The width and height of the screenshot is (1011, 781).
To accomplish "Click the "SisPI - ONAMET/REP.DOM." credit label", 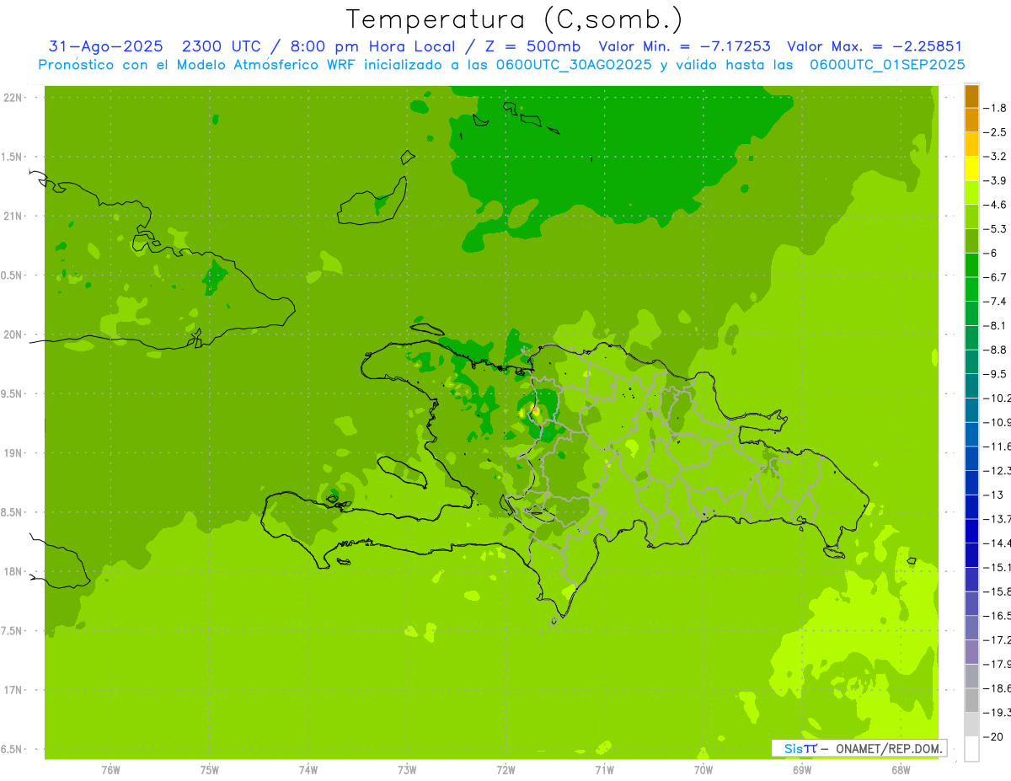I will [x=859, y=748].
